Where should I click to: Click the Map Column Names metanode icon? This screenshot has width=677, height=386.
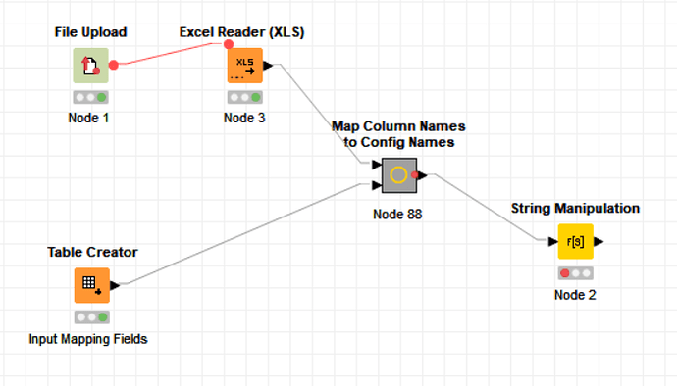[399, 175]
